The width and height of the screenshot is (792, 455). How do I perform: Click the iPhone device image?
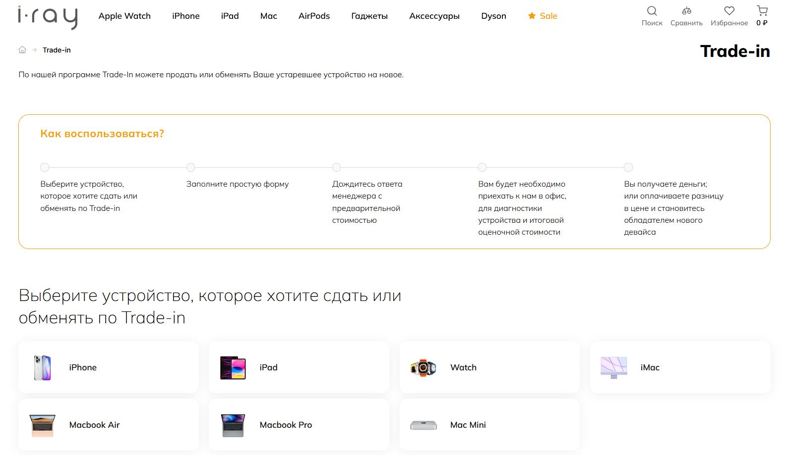click(x=43, y=367)
